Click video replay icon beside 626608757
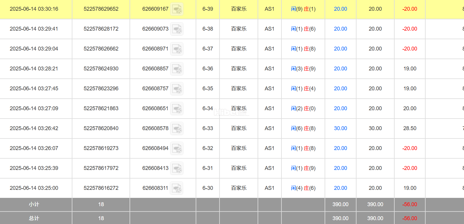The height and width of the screenshot is (224, 464). (177, 89)
